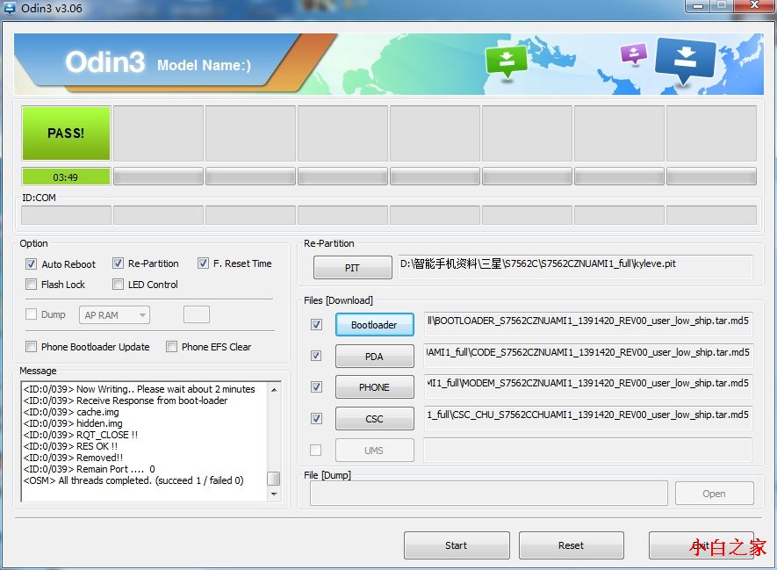Image resolution: width=777 pixels, height=570 pixels.
Task: Click the CSC file button
Action: coord(374,419)
